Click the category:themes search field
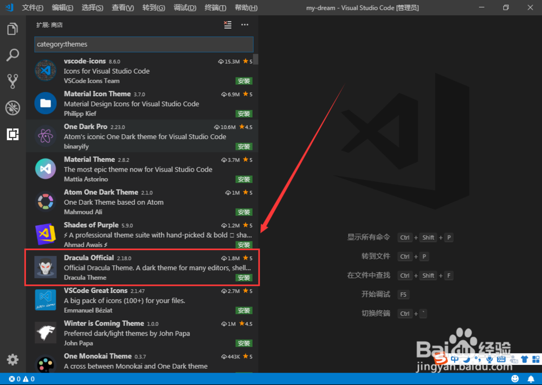 pos(144,44)
